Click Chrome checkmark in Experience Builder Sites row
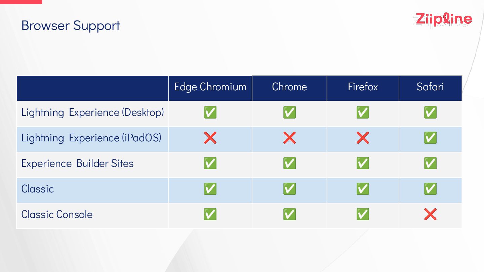Image resolution: width=484 pixels, height=272 pixels. click(x=289, y=163)
